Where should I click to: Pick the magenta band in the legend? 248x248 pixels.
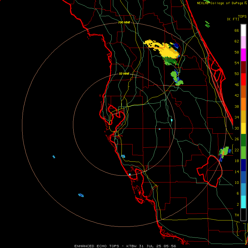coord(243,55)
